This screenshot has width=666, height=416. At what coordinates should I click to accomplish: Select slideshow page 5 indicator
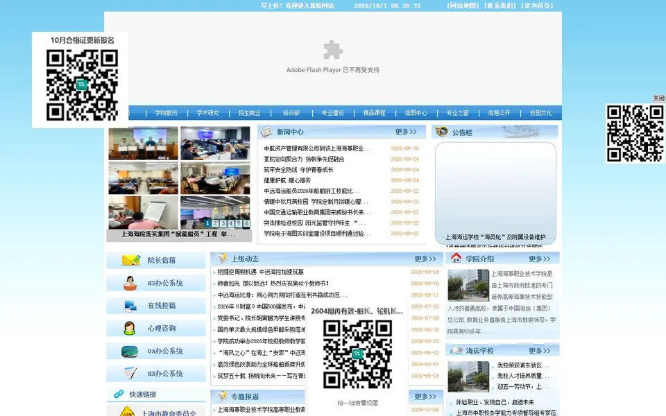click(239, 223)
